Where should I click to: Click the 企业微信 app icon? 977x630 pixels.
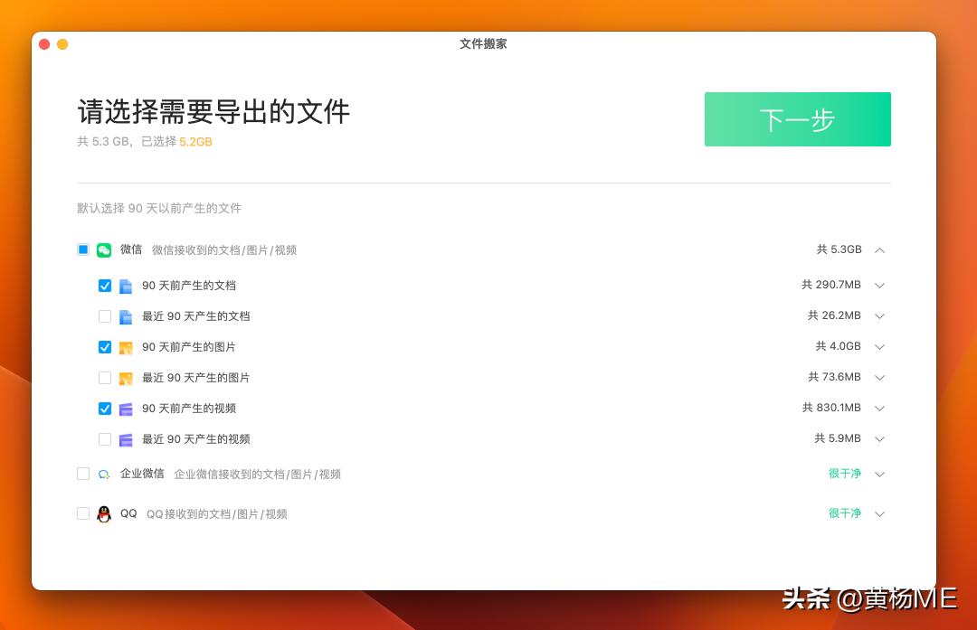point(103,474)
